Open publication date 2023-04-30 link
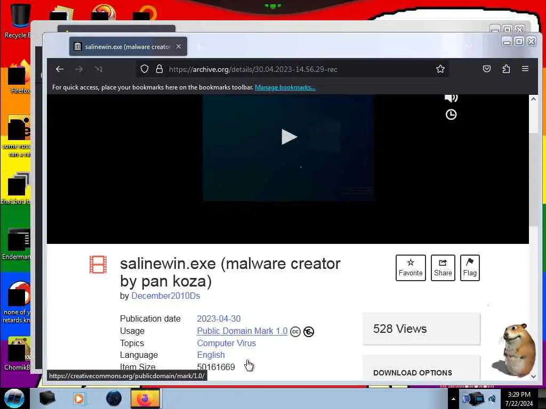Viewport: 546px width, 409px height. pyautogui.click(x=219, y=318)
